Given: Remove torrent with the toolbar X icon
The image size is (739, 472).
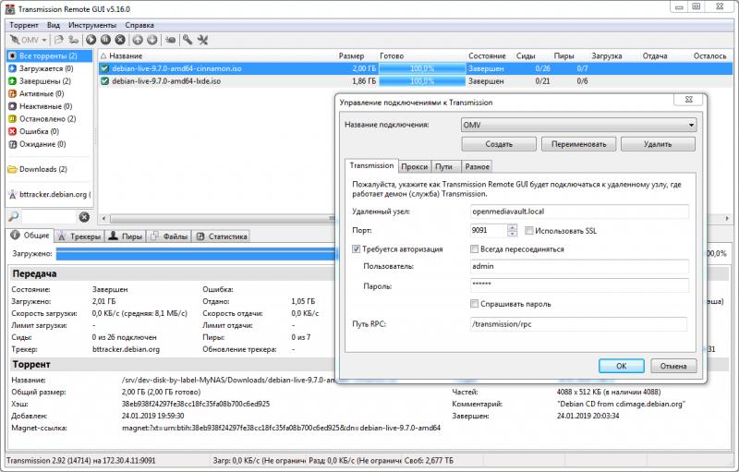Looking at the screenshot, I should pos(120,40).
